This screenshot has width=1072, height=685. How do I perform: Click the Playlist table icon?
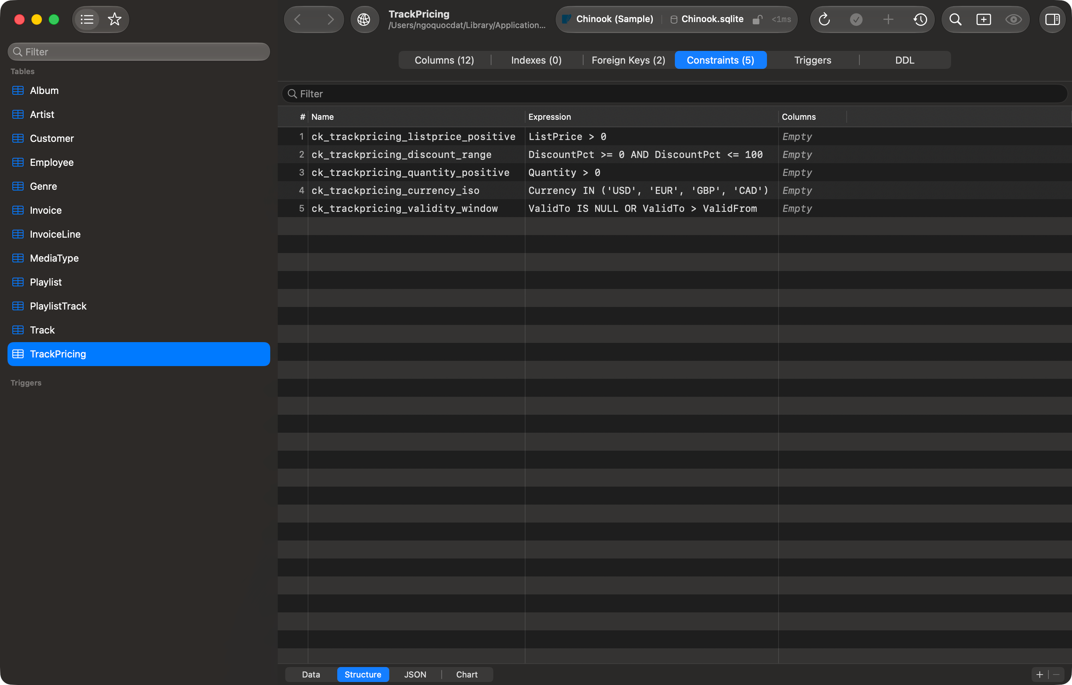[x=18, y=282]
